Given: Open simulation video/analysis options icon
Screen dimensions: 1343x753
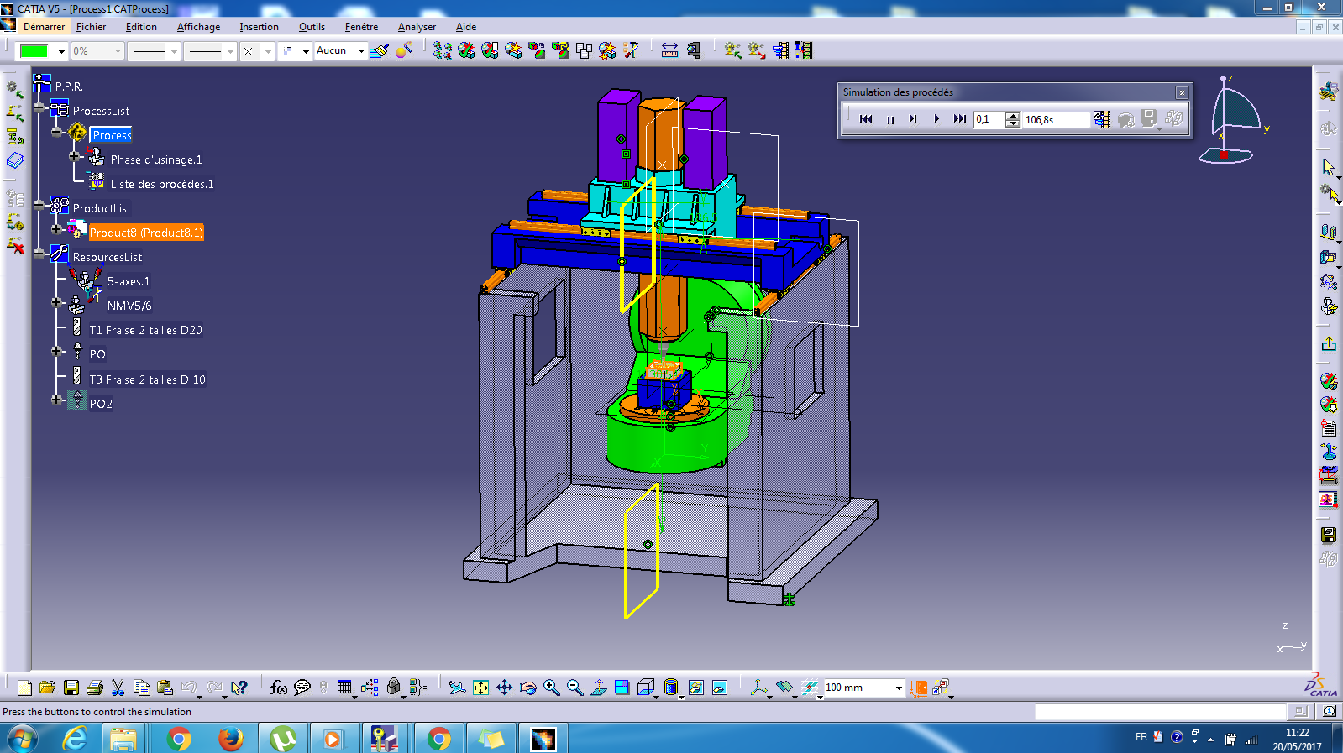Looking at the screenshot, I should coord(1102,119).
